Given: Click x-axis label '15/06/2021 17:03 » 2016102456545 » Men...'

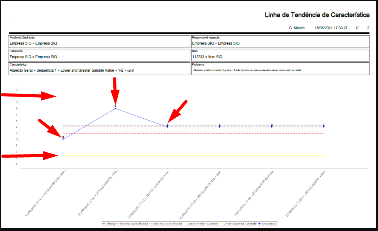Looking at the screenshot, I should 306,193.
